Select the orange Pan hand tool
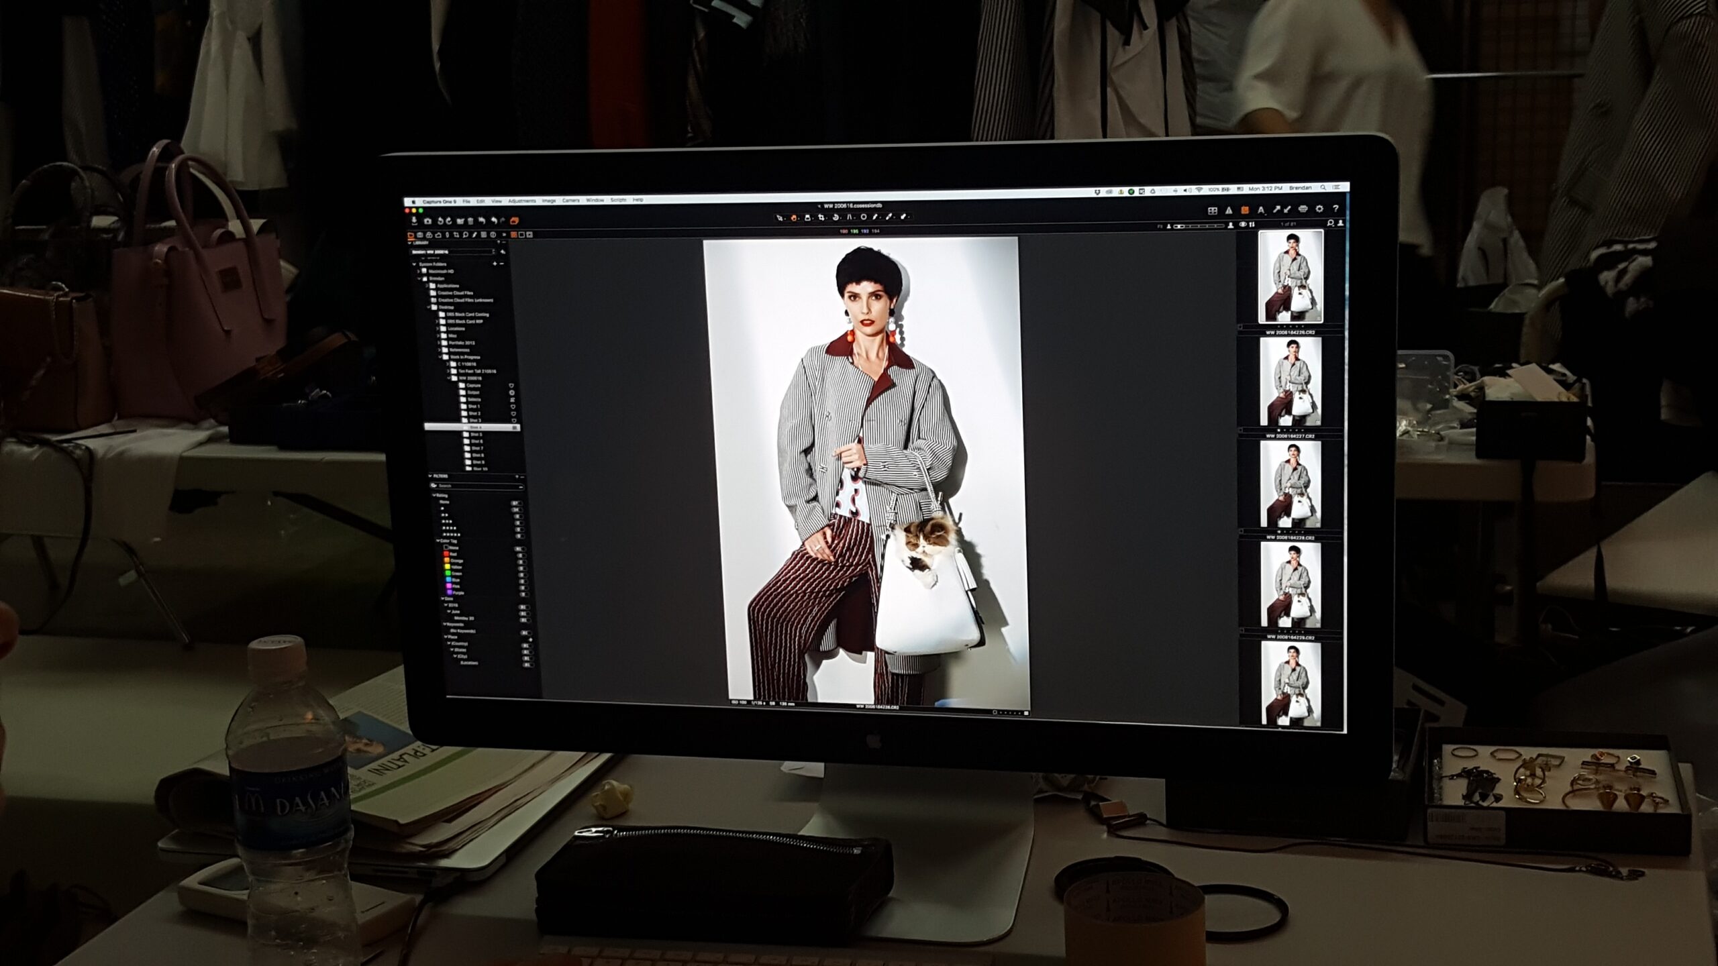 [x=794, y=217]
